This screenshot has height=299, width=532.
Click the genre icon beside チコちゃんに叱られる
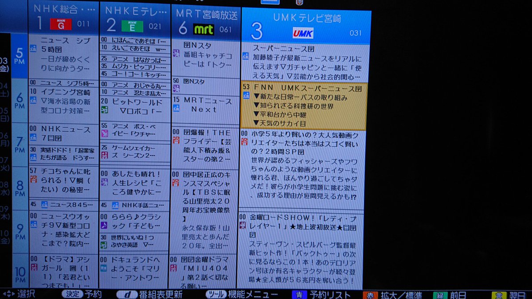tap(33, 179)
